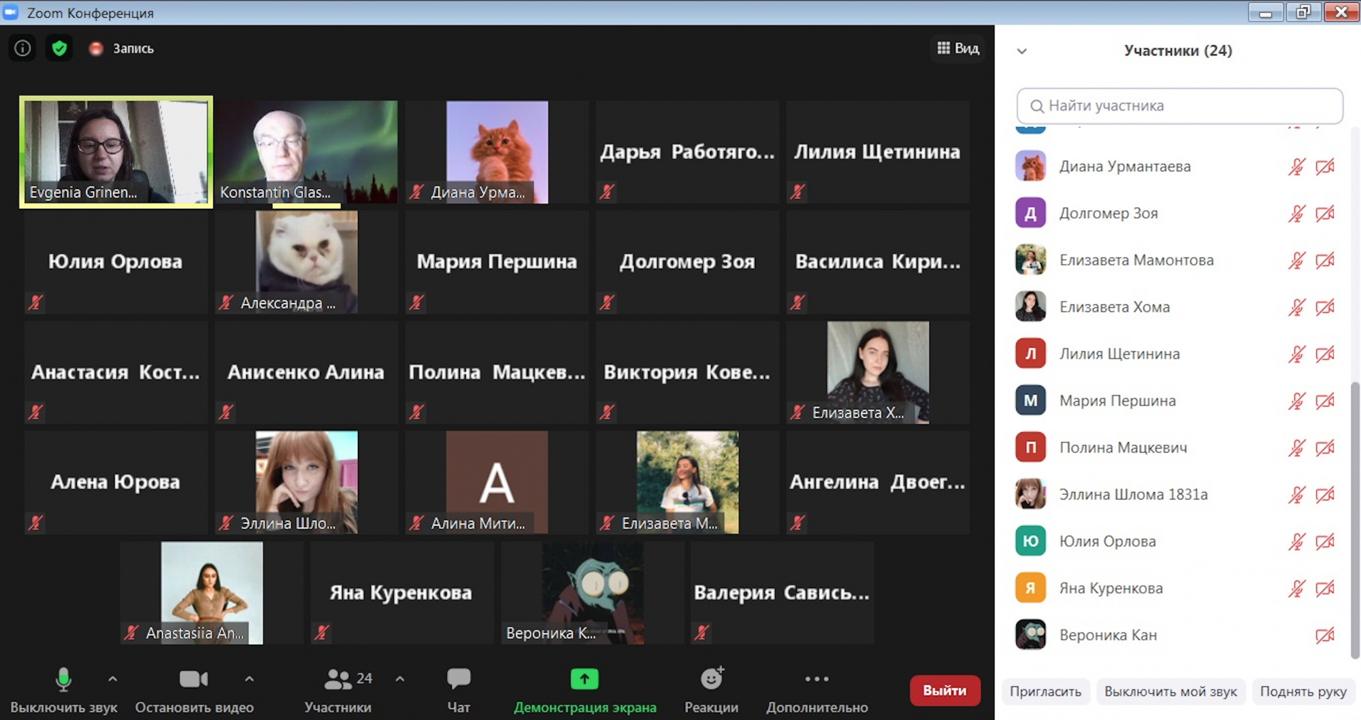This screenshot has width=1361, height=720.
Task: Click muted mic icon for Лилия Щетинина
Action: [x=1296, y=355]
